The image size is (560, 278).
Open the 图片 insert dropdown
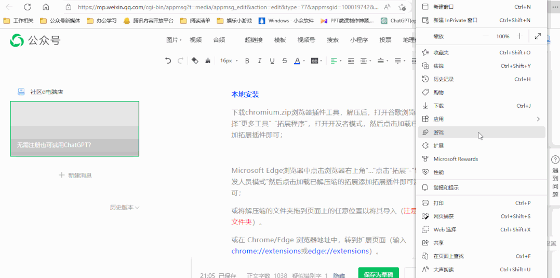174,40
